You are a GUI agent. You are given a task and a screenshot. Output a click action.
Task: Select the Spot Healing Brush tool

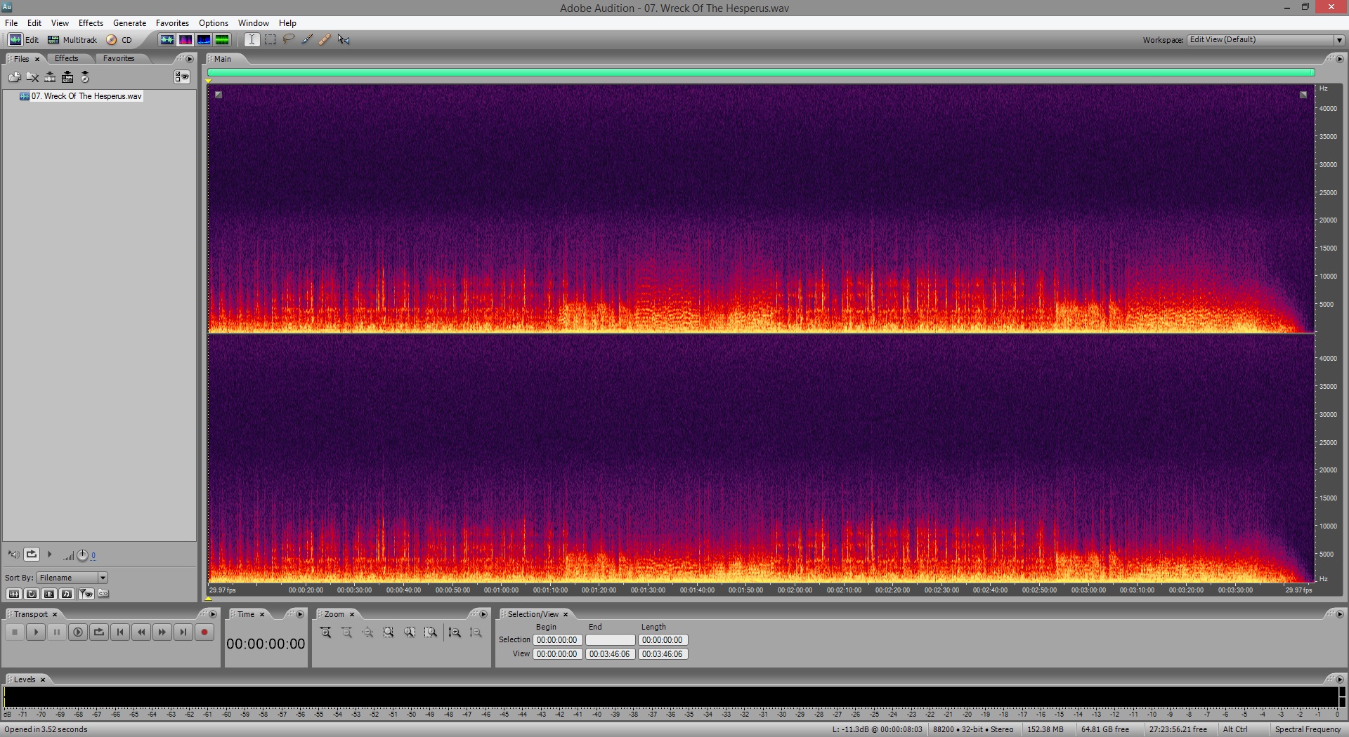(325, 40)
